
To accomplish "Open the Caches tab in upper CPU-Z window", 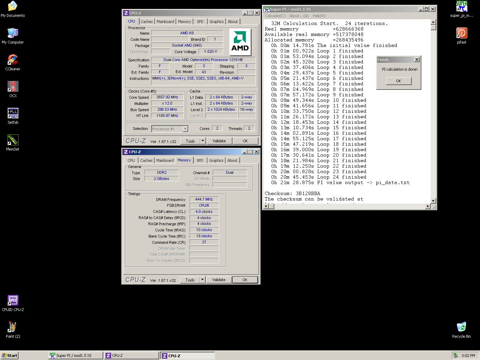I will click(147, 22).
